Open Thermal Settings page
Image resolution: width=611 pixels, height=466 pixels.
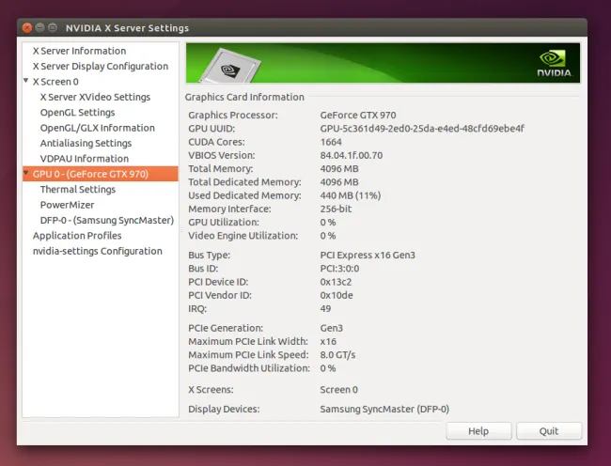(77, 189)
